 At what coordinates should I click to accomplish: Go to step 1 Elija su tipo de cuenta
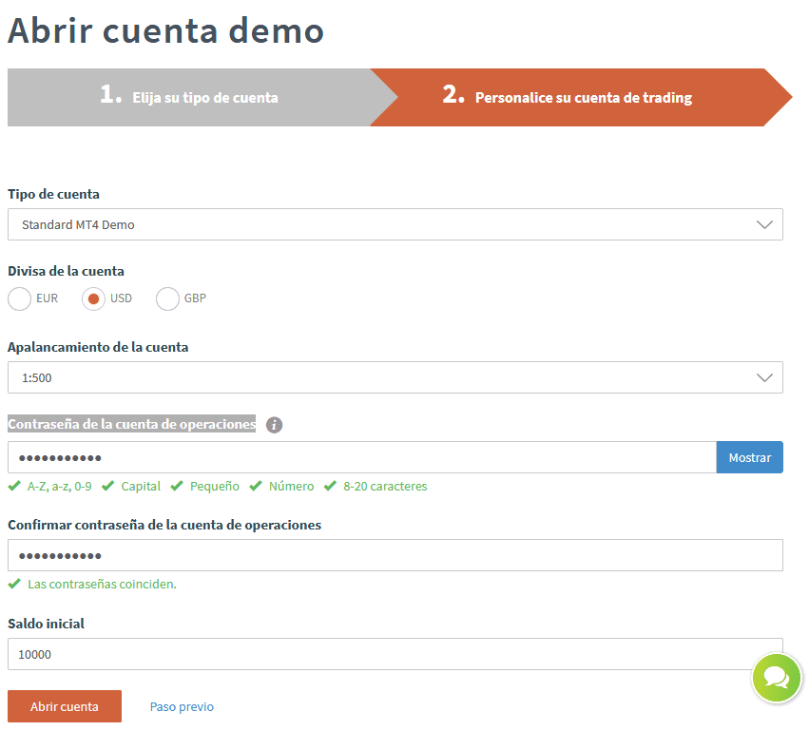pos(190,97)
